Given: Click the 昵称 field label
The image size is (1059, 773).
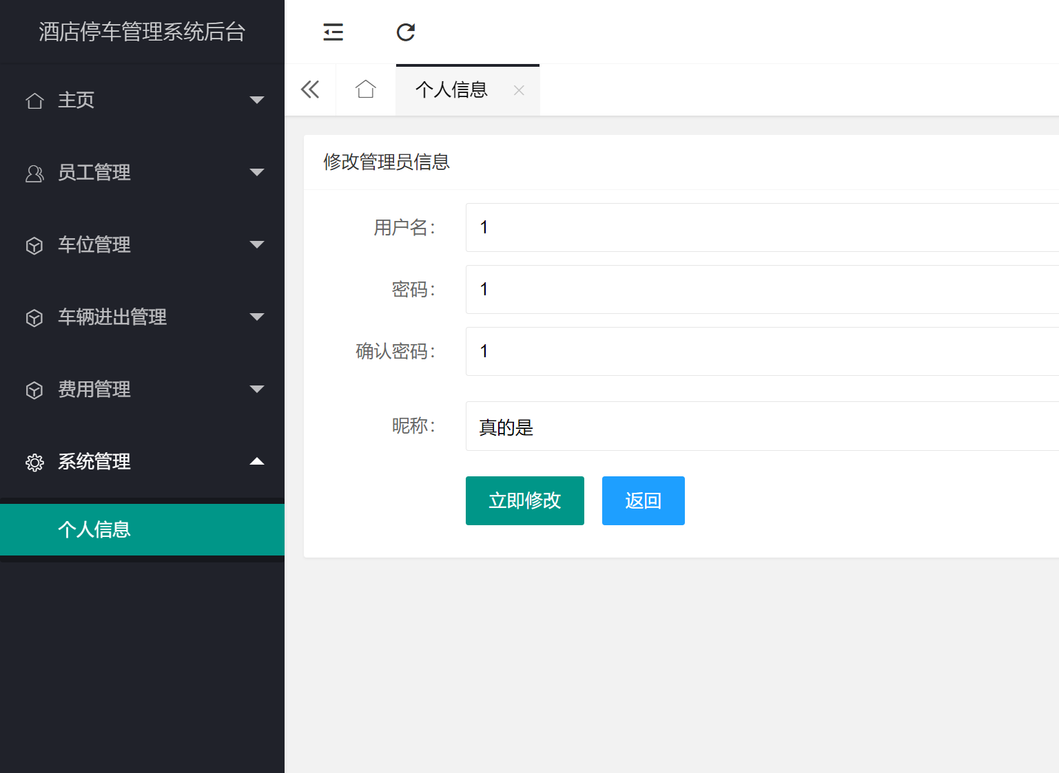Looking at the screenshot, I should click(413, 425).
